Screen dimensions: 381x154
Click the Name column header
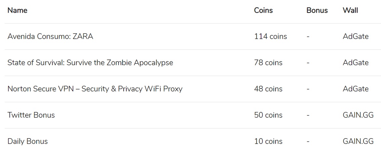[x=17, y=10]
